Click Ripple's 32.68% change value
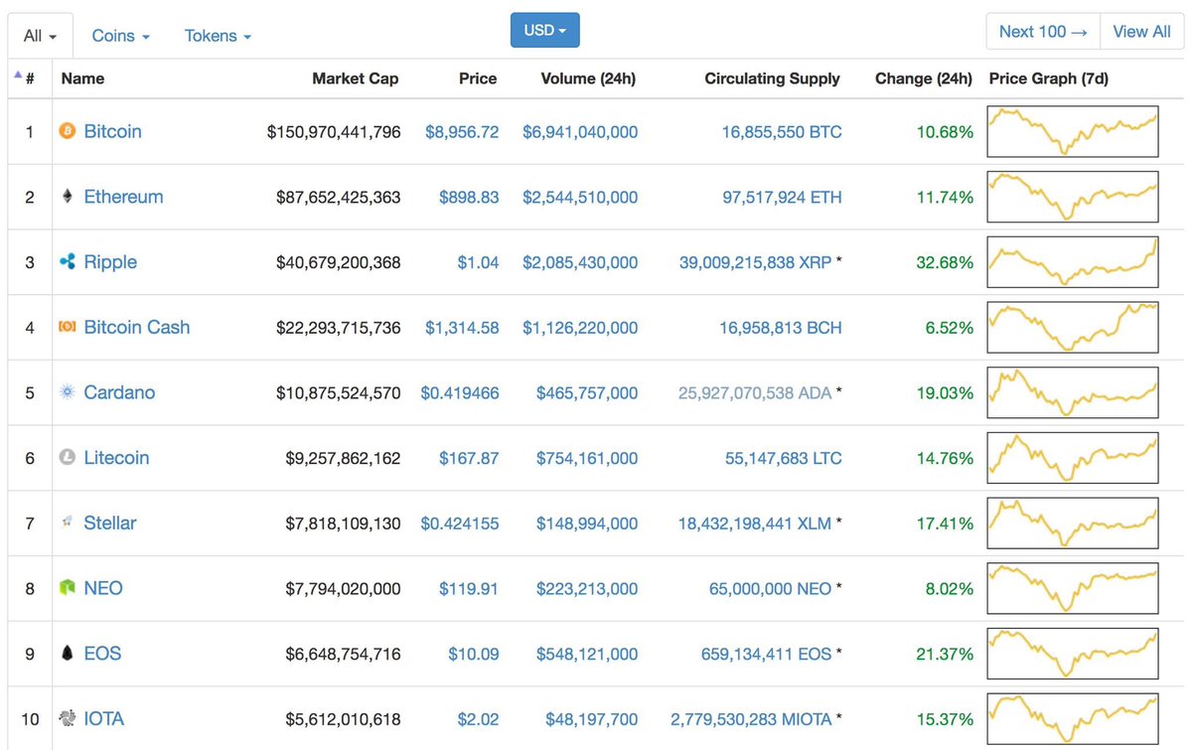This screenshot has height=750, width=1192. tap(945, 262)
